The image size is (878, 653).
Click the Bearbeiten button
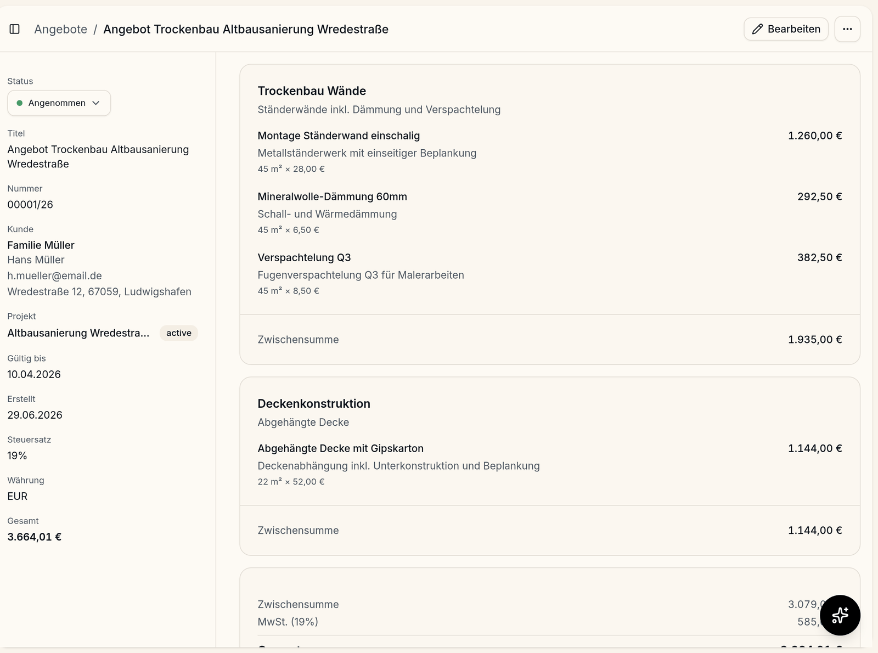[x=786, y=29]
